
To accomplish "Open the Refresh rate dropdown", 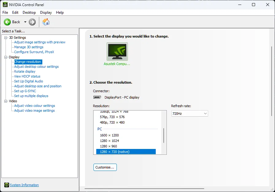I will [x=189, y=114].
